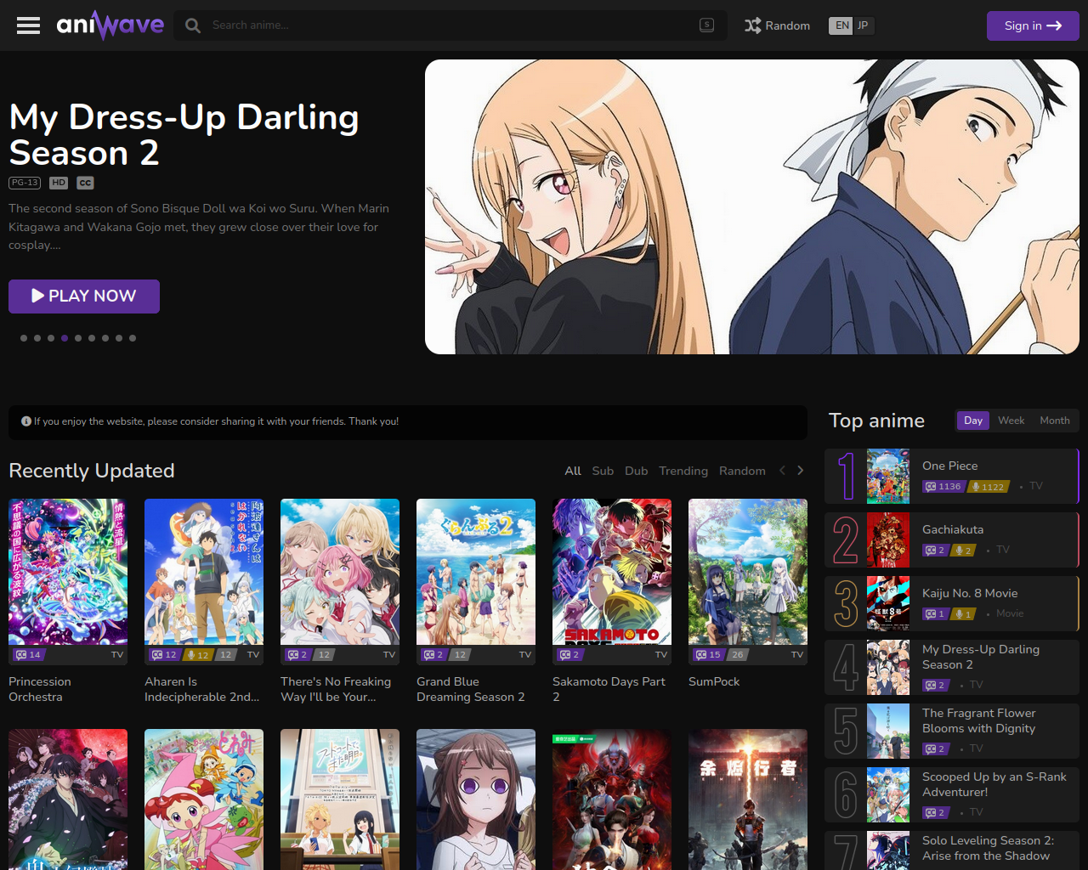Click the HD badge under title
The image size is (1088, 870).
coord(59,183)
